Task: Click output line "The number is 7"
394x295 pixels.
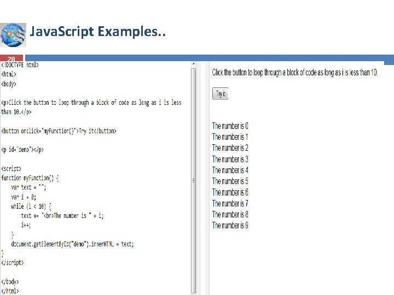Action: [x=230, y=203]
